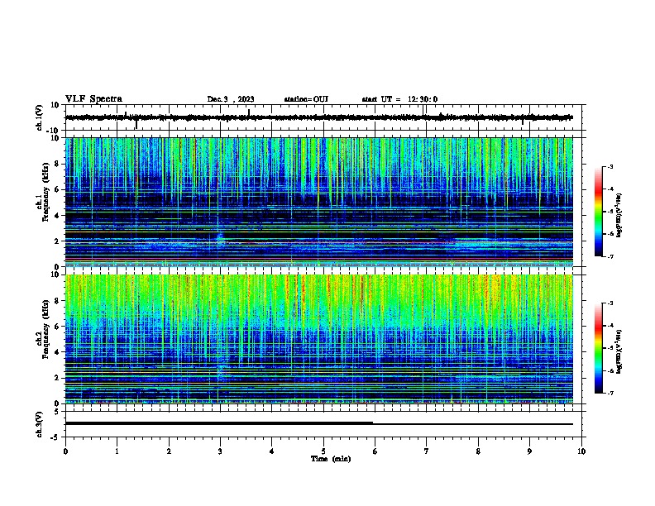The image size is (655, 506).
Task: Click the ch.2 "Frequency (kHz)" axis label
Action: [x=46, y=329]
